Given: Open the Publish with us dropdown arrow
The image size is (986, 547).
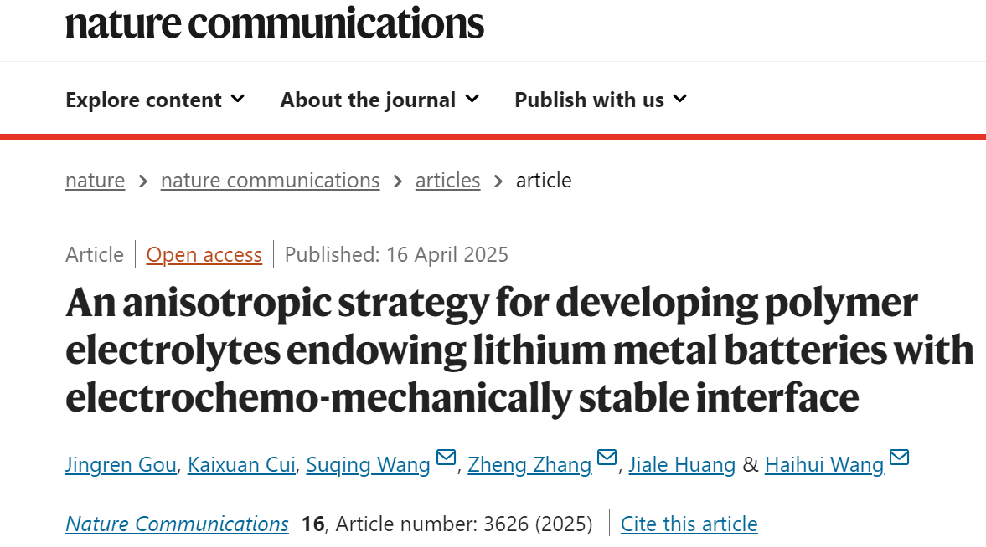Looking at the screenshot, I should coord(679,99).
